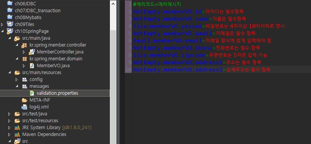This screenshot has height=144, width=311.
Task: Click the JRE System Library icon
Action: tap(17, 128)
